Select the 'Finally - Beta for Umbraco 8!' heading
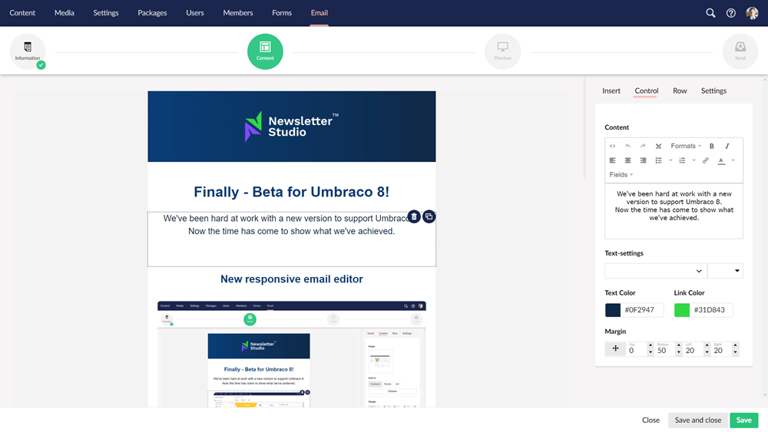Image resolution: width=768 pixels, height=432 pixels. (x=291, y=192)
